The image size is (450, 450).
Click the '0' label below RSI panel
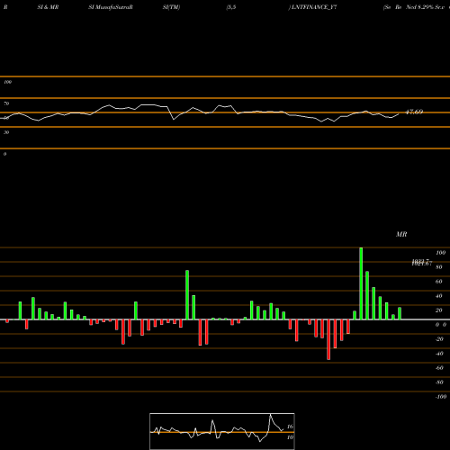coord(4,154)
